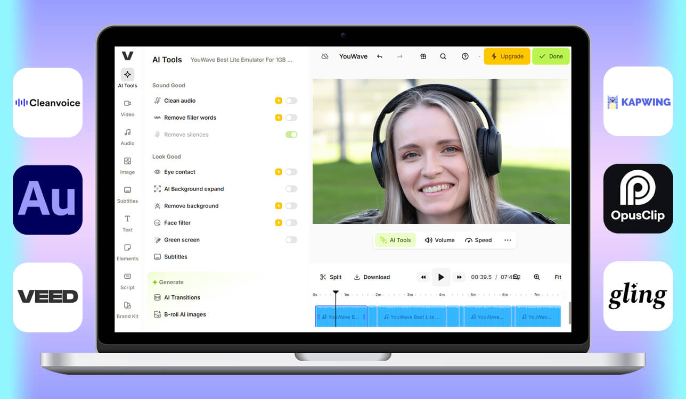Toggle Remove background switch

click(291, 206)
